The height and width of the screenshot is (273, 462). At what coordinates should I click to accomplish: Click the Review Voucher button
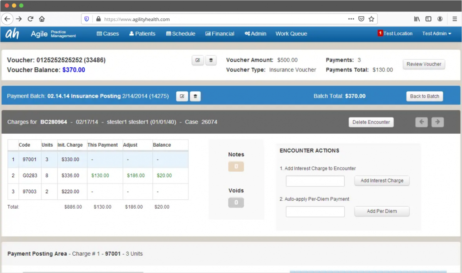[423, 64]
